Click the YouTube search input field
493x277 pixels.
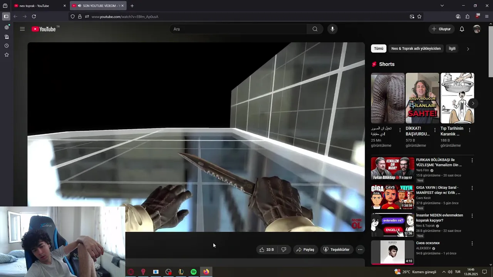click(238, 29)
